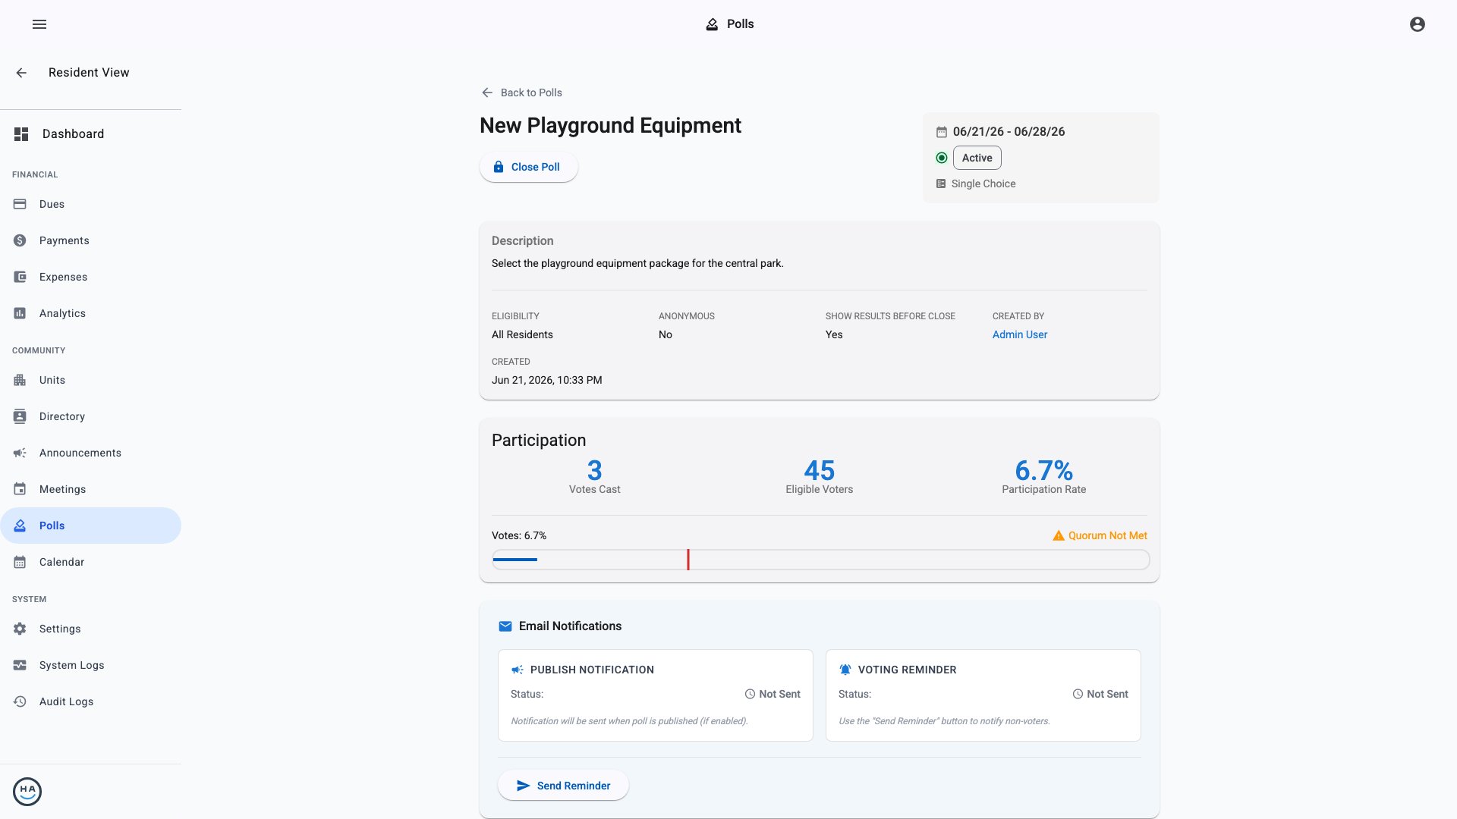Open Units in Community section
1457x819 pixels.
click(91, 380)
